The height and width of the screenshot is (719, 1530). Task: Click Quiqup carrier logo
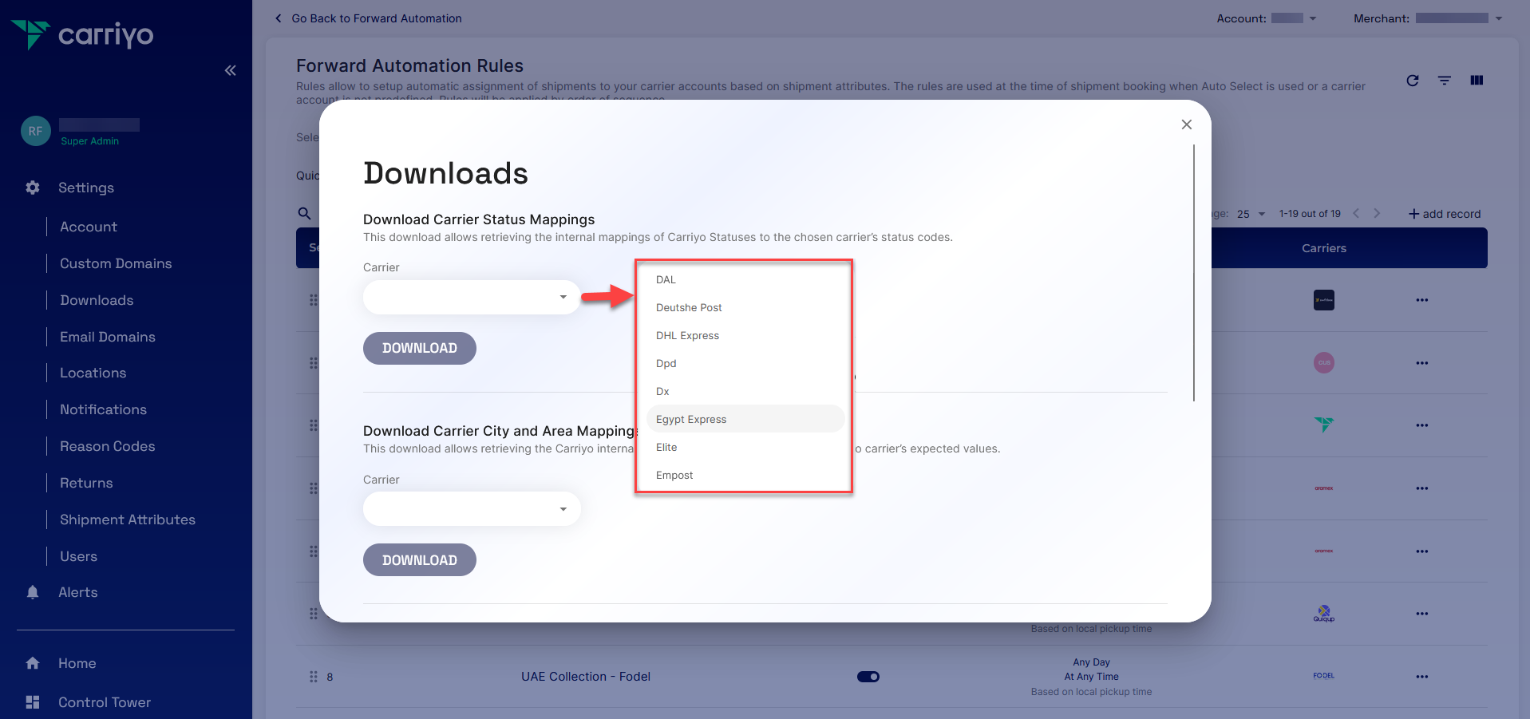click(1324, 614)
